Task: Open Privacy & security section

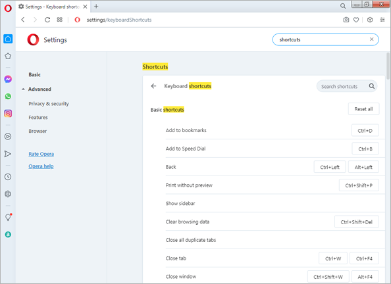Action: 49,104
